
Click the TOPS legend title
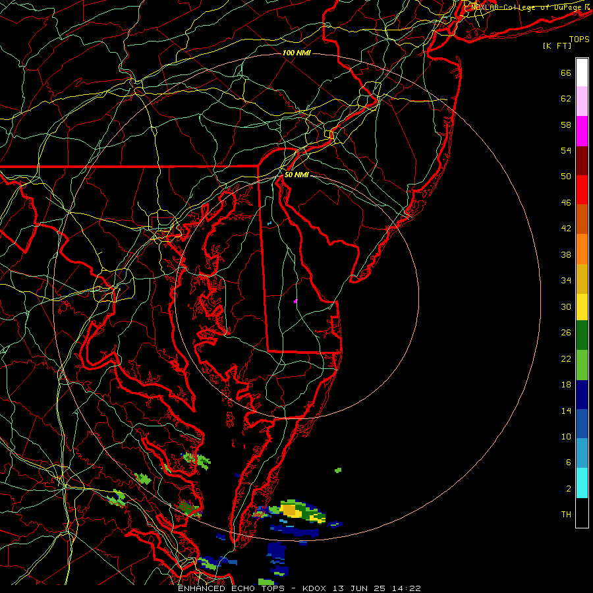click(x=579, y=39)
